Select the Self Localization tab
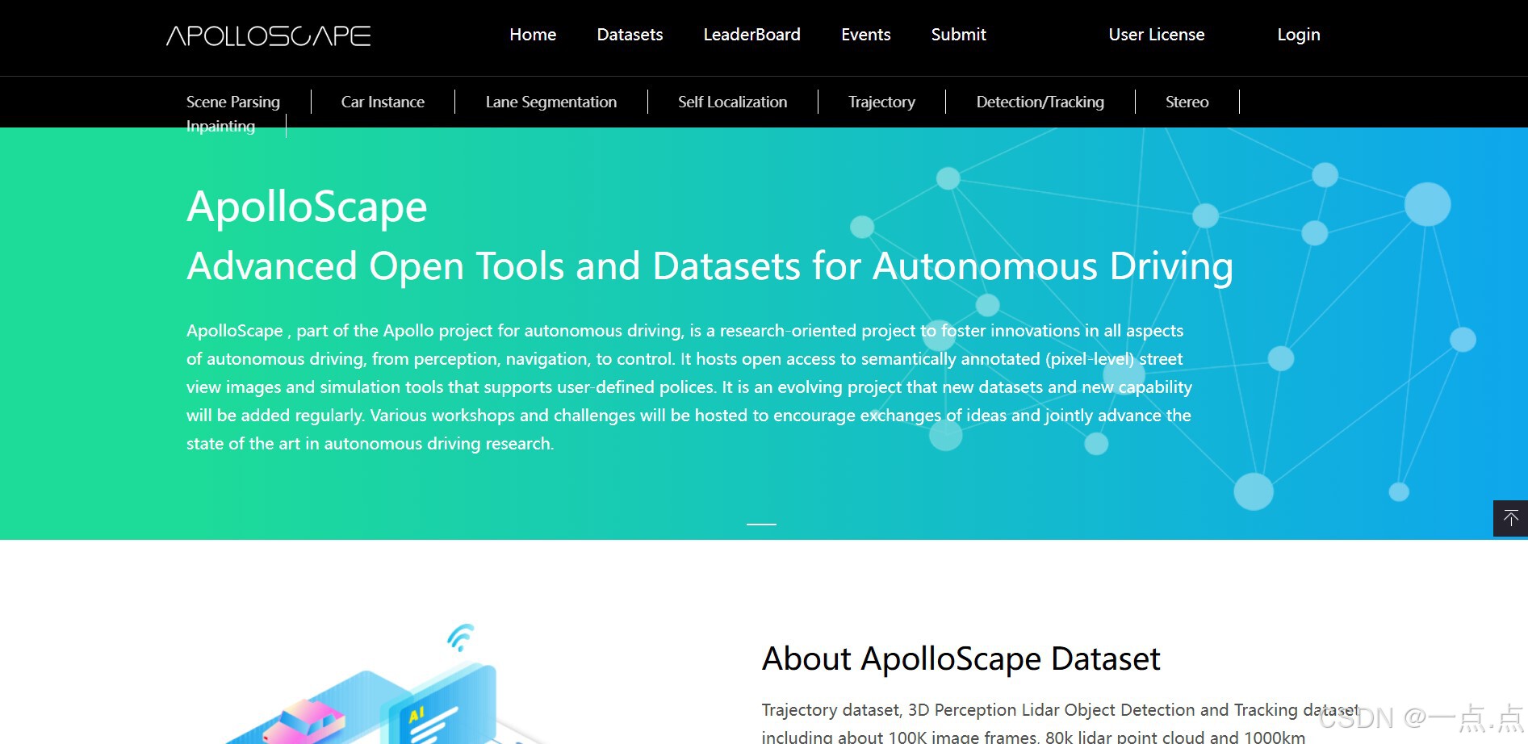 point(732,102)
